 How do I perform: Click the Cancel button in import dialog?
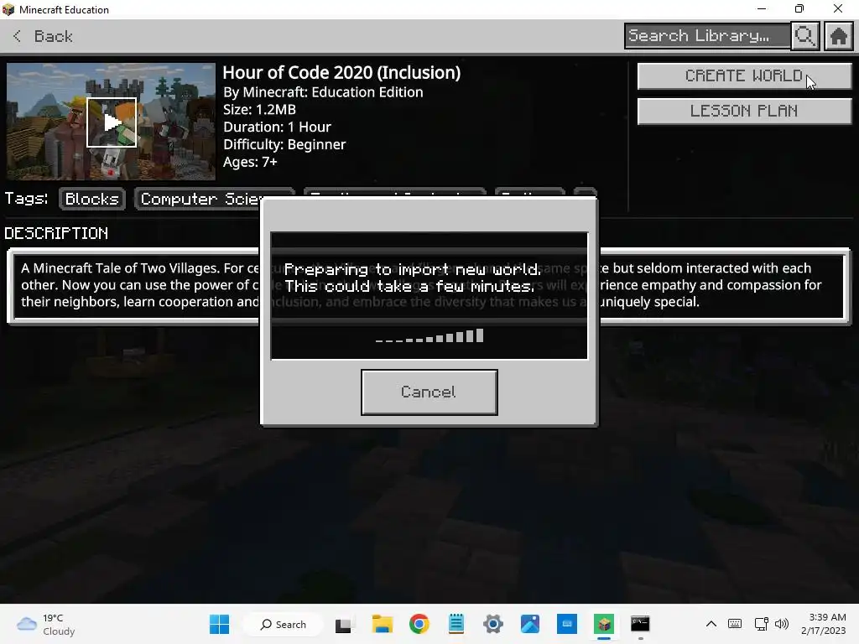click(429, 392)
